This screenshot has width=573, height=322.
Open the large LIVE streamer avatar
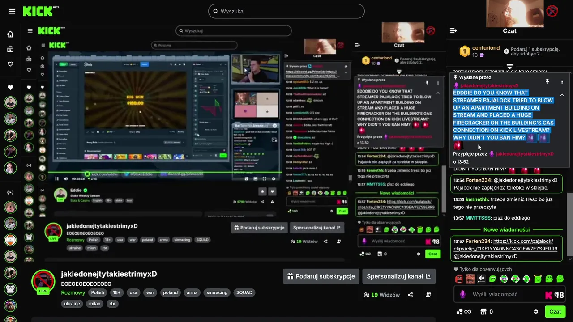[43, 281]
